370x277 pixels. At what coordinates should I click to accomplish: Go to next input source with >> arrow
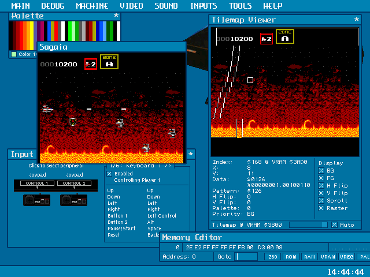click(x=168, y=166)
